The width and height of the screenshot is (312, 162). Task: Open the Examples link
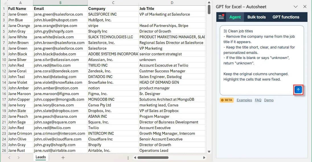244,100
